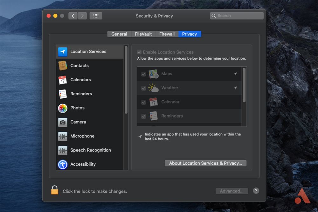
Task: Click the magnifying glass search icon
Action: point(214,16)
